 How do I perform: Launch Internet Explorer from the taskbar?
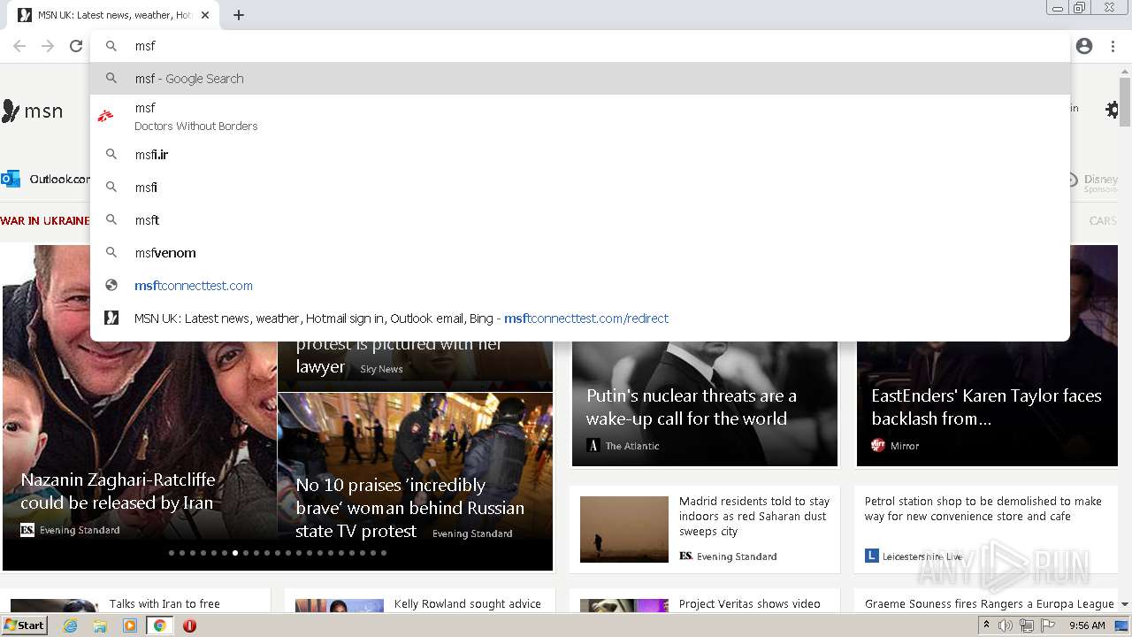point(71,625)
